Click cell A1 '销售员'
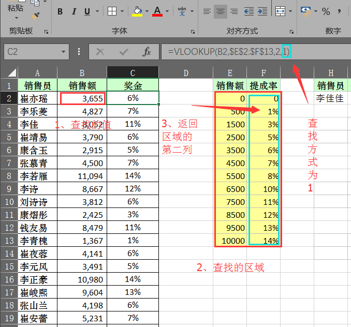 pos(38,85)
